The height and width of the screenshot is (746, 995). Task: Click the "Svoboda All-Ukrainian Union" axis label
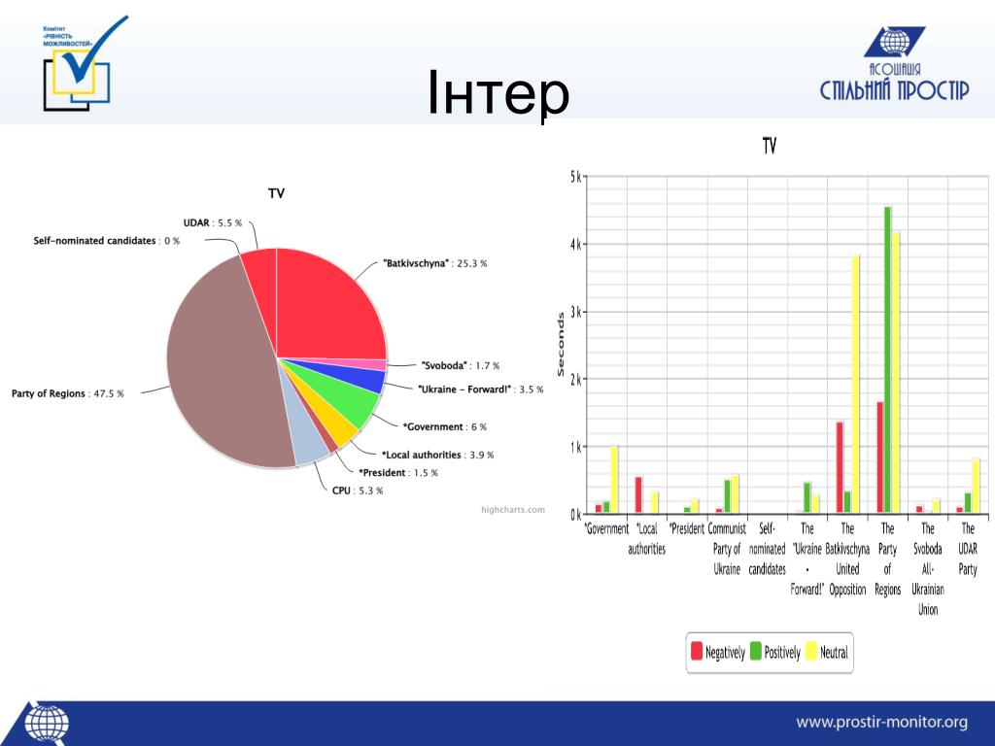click(x=928, y=569)
